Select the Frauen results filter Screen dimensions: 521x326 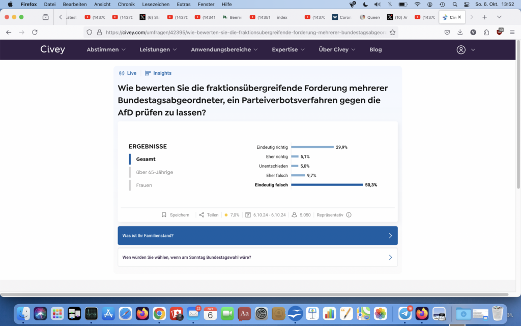click(x=144, y=185)
